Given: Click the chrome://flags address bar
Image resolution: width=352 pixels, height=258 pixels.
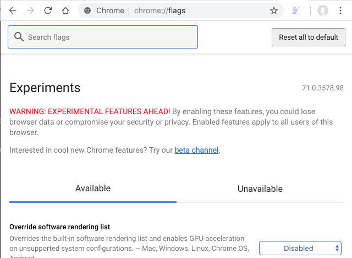Looking at the screenshot, I should pos(180,10).
